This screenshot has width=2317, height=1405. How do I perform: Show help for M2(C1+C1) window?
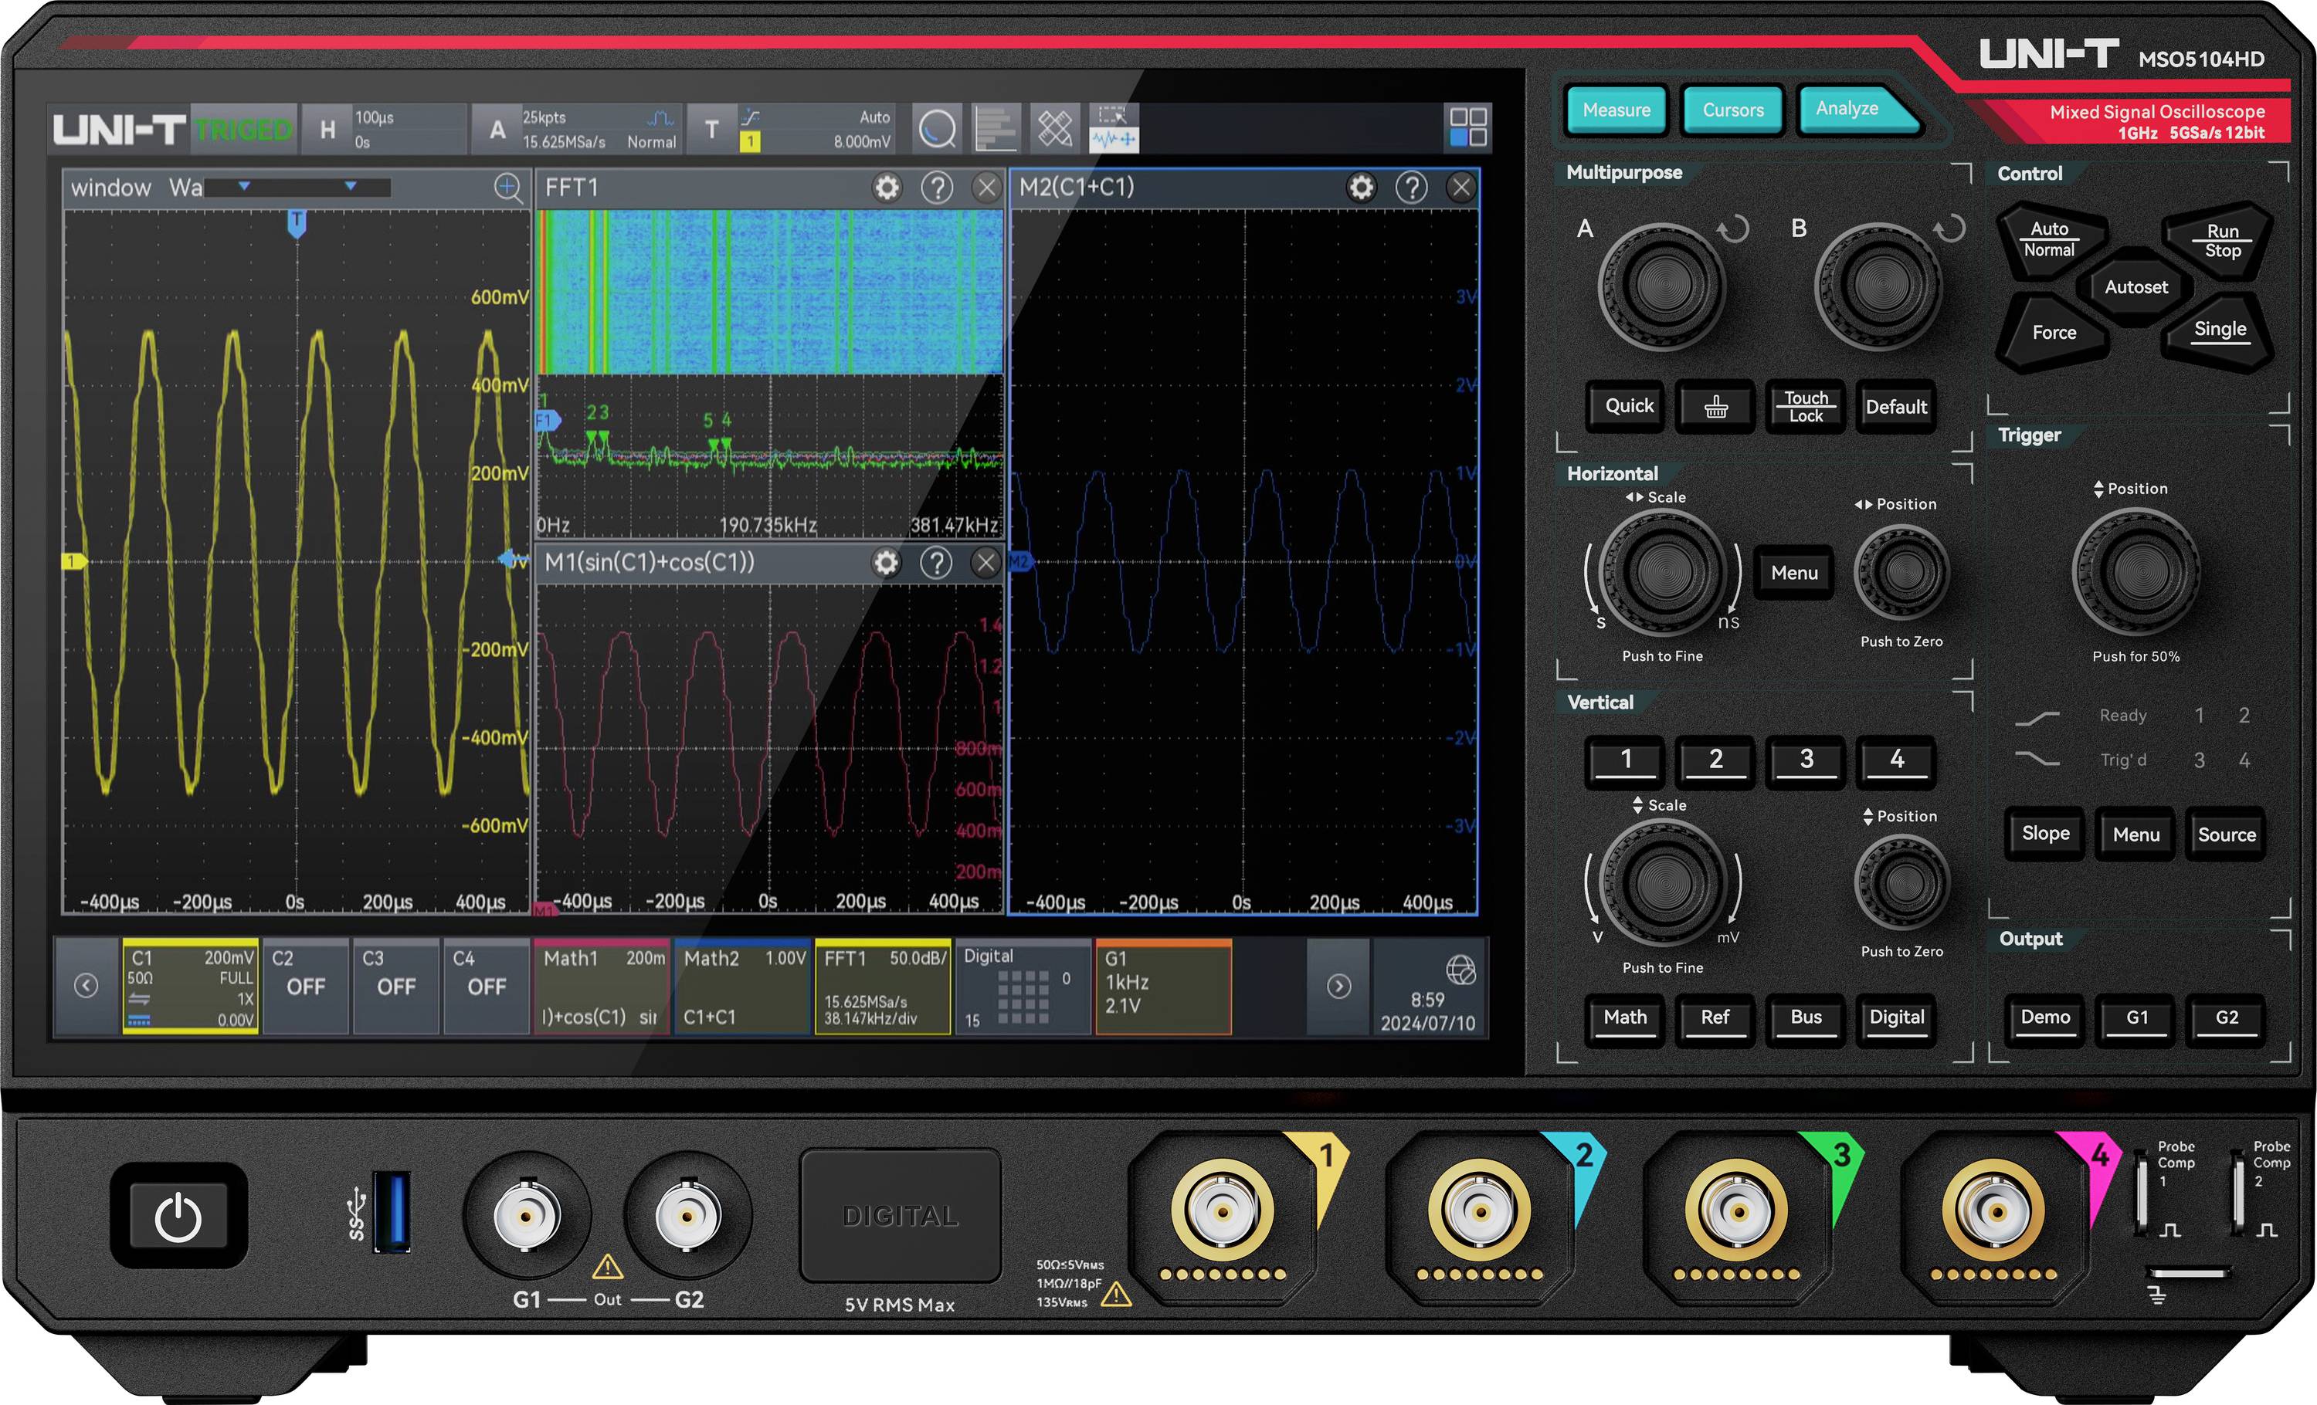[1412, 188]
